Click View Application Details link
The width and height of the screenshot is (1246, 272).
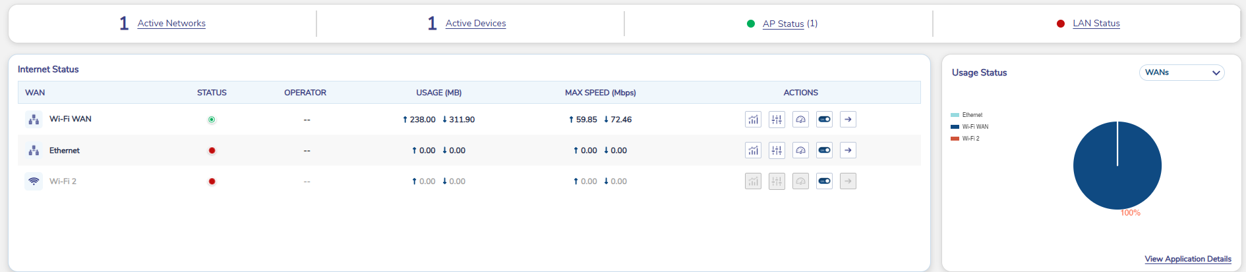click(1187, 259)
